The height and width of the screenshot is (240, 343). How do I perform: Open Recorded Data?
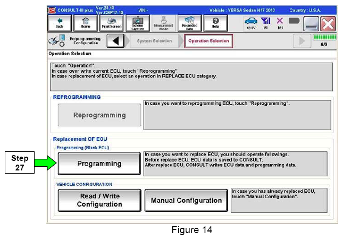click(190, 22)
